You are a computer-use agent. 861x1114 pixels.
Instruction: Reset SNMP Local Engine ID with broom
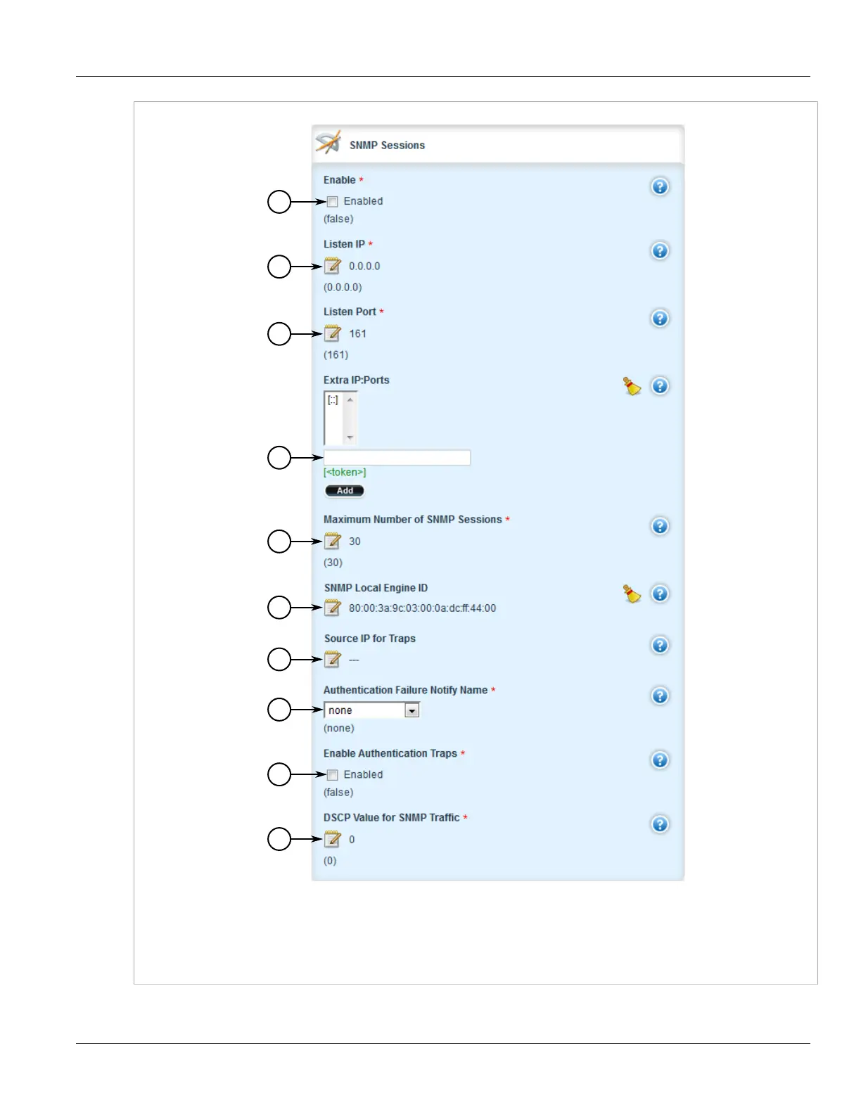tap(632, 594)
